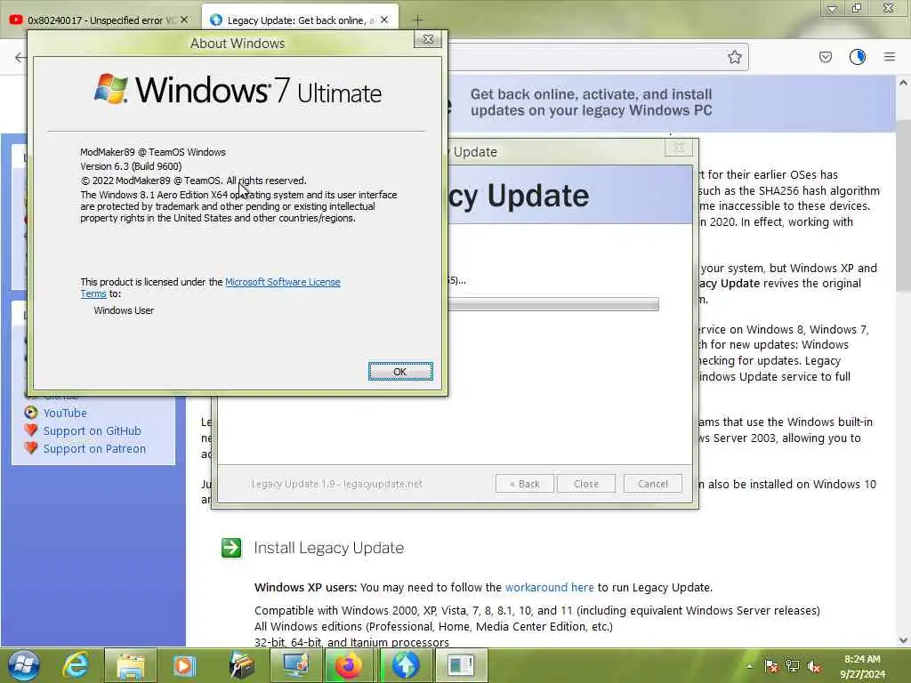Click the Legacy Update 1.9 - legacyupdate.net label

click(337, 484)
